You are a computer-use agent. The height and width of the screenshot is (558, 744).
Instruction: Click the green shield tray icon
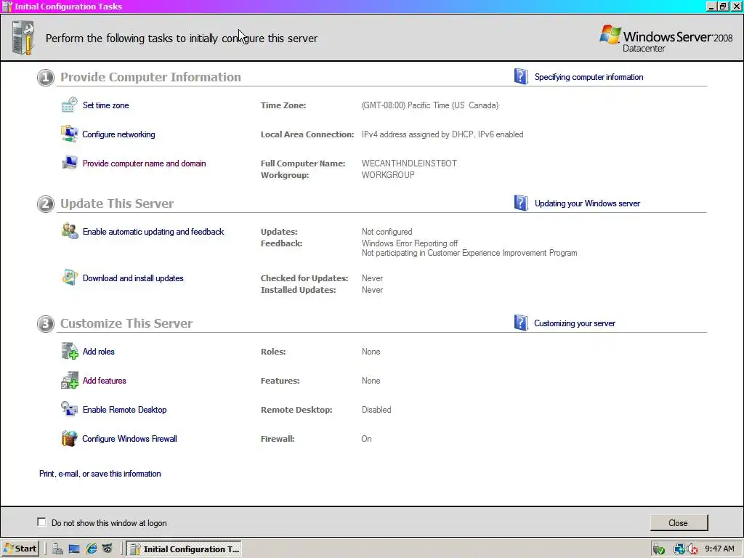tap(658, 549)
